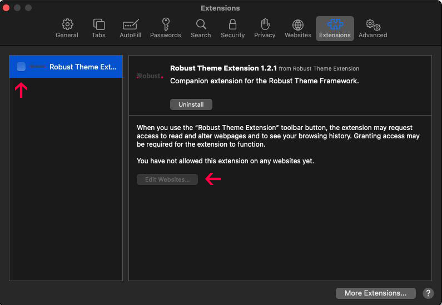Click the Edit Websites... button
The height and width of the screenshot is (305, 442).
[167, 179]
